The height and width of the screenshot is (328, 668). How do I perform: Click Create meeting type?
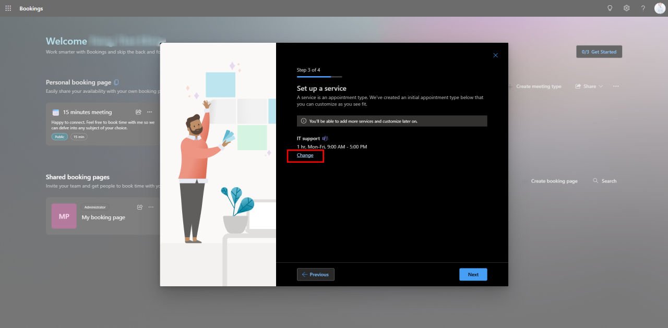[534, 86]
